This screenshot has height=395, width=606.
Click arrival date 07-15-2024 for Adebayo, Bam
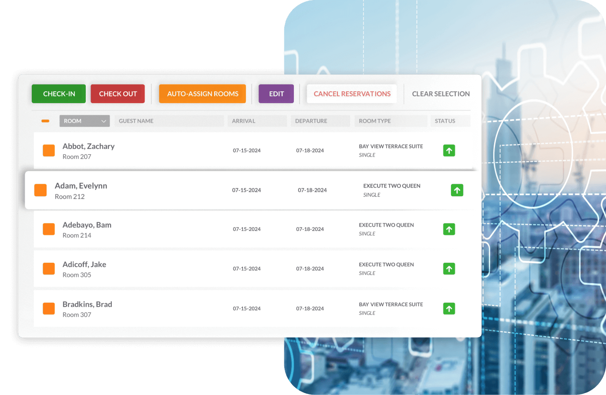pyautogui.click(x=246, y=229)
